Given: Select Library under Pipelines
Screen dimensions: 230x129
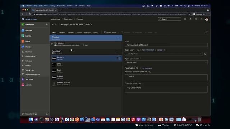Looking at the screenshot, I should 28,65.
